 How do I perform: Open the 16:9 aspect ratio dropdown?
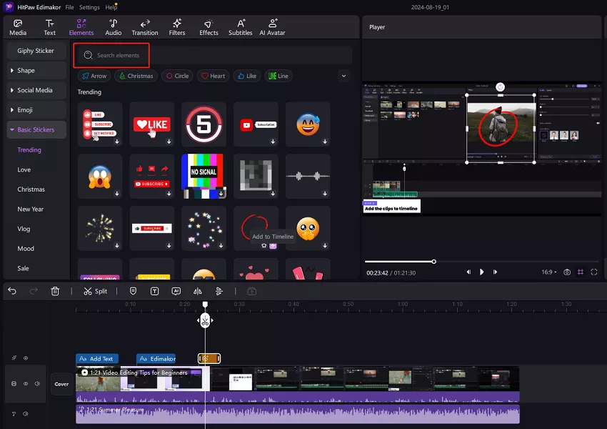pos(548,272)
